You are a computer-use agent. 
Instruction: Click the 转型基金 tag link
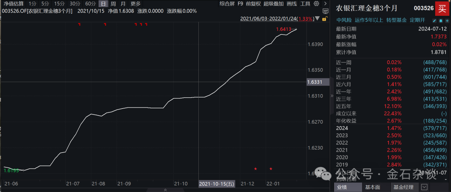tap(396, 20)
